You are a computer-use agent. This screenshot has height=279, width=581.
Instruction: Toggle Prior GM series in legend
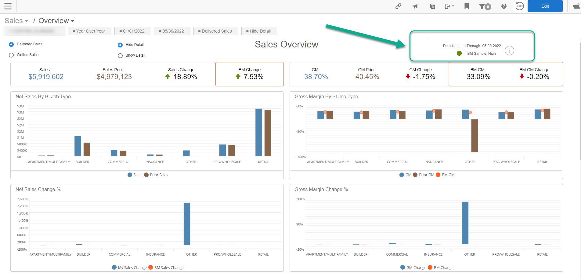(x=424, y=175)
